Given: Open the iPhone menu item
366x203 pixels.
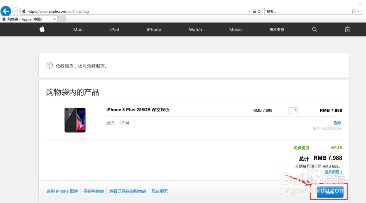Looking at the screenshot, I should [154, 30].
